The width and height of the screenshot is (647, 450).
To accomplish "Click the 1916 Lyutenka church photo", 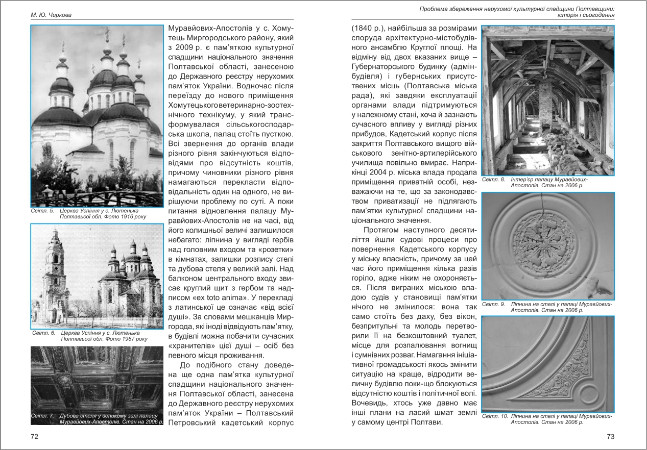I will click(97, 116).
